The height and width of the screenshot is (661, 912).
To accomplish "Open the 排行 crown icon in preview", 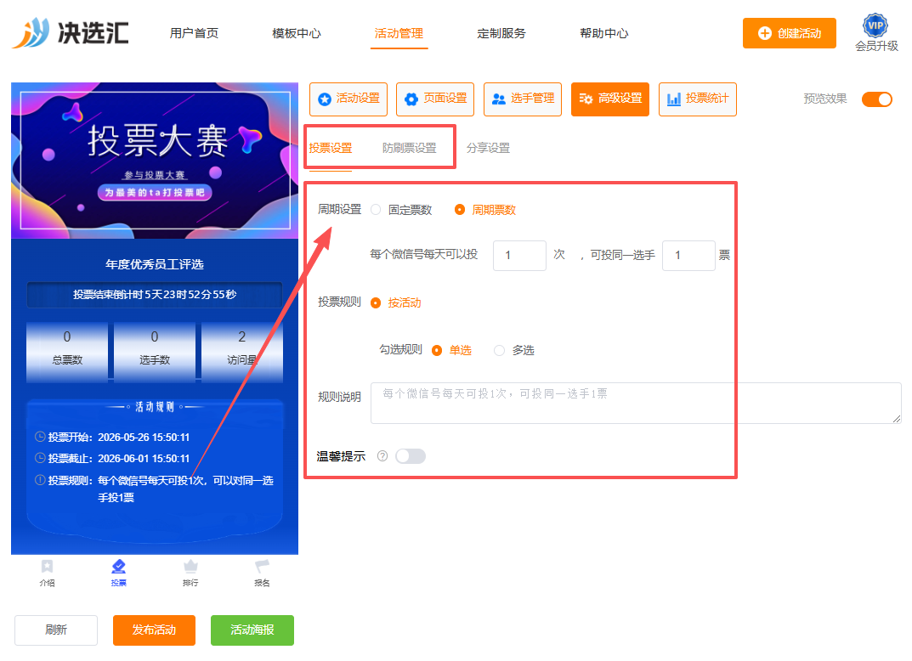I will click(190, 566).
